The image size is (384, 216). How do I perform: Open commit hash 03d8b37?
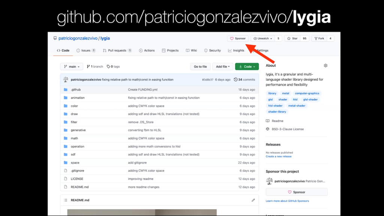click(208, 79)
